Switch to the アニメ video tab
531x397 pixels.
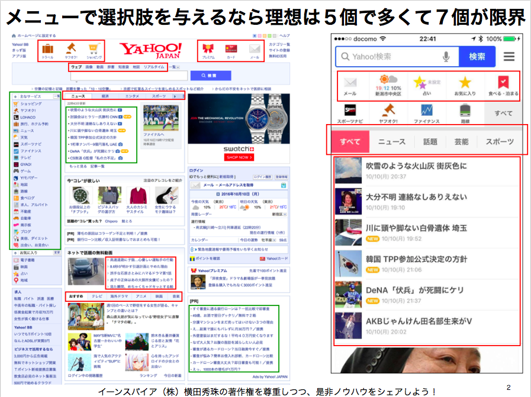[x=141, y=297]
